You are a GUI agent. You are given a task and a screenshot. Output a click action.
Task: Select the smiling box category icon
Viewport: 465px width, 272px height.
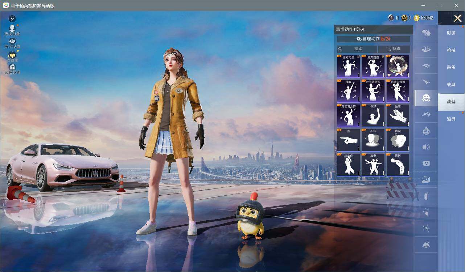coord(426,163)
